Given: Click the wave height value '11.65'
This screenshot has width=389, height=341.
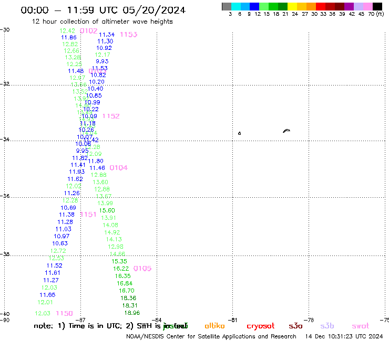Looking at the screenshot, I should 47,295.
